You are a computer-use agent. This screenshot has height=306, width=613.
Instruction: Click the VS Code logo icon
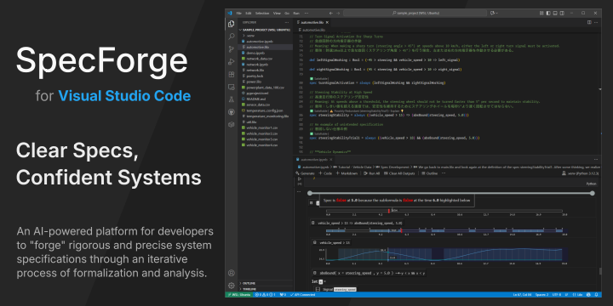pyautogui.click(x=230, y=13)
